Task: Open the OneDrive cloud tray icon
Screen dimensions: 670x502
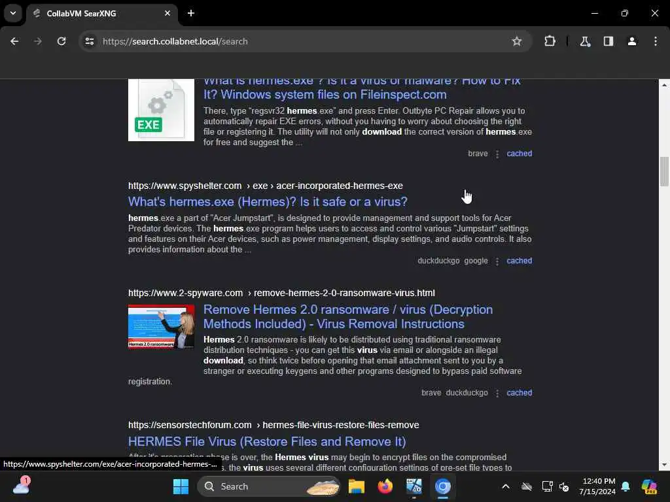Action: pyautogui.click(x=527, y=486)
